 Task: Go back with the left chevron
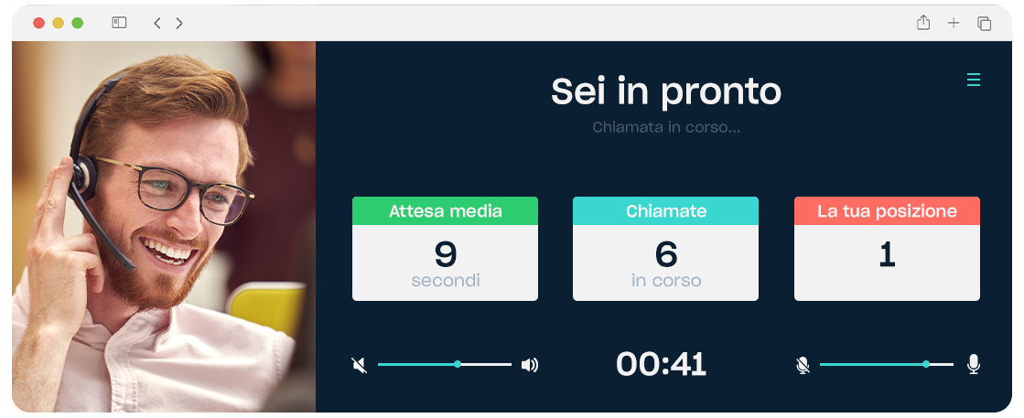156,23
